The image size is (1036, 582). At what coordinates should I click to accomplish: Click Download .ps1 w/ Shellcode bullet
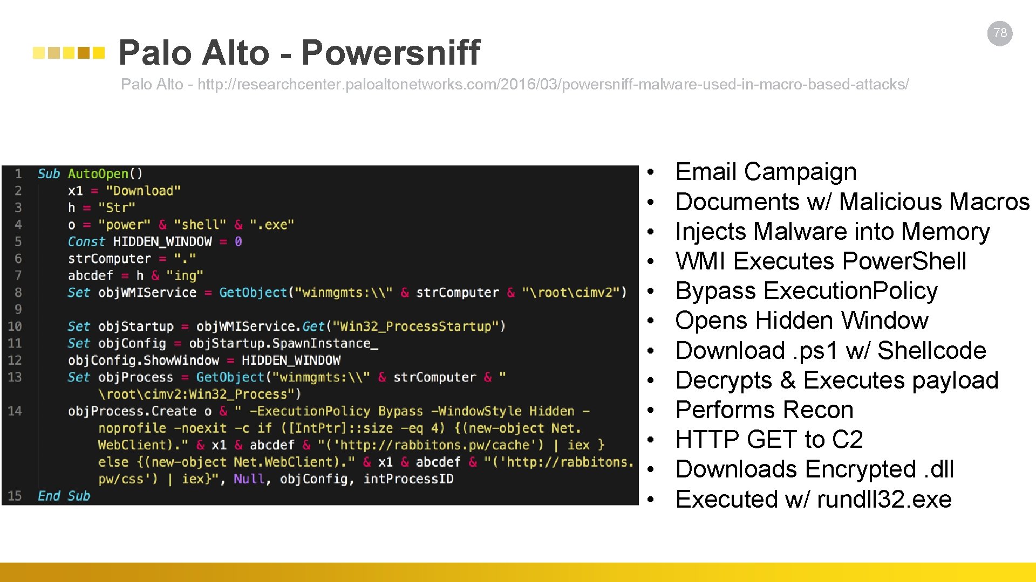[830, 351]
